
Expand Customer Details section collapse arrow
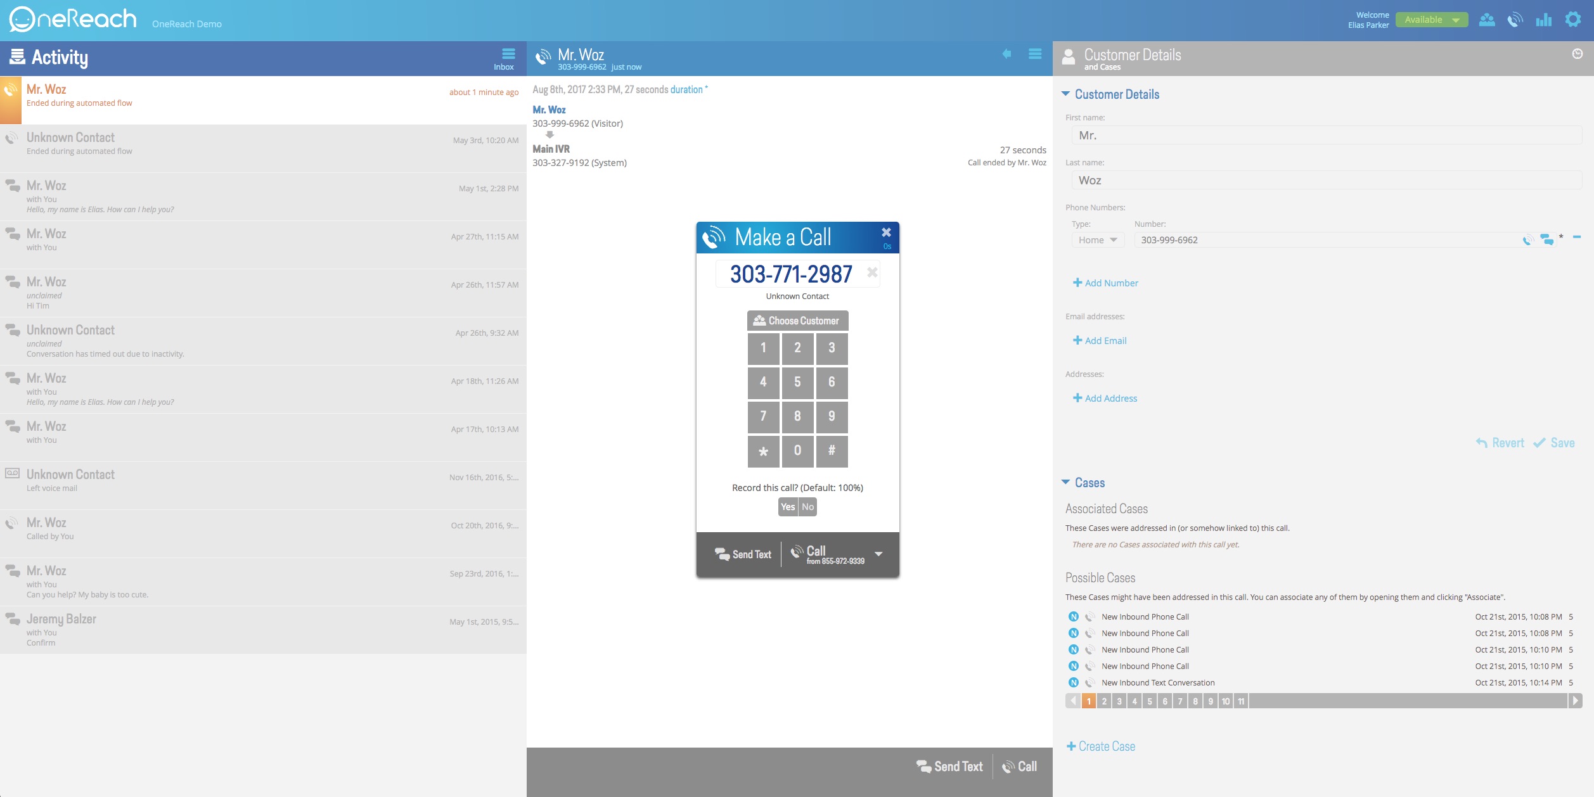click(1067, 94)
